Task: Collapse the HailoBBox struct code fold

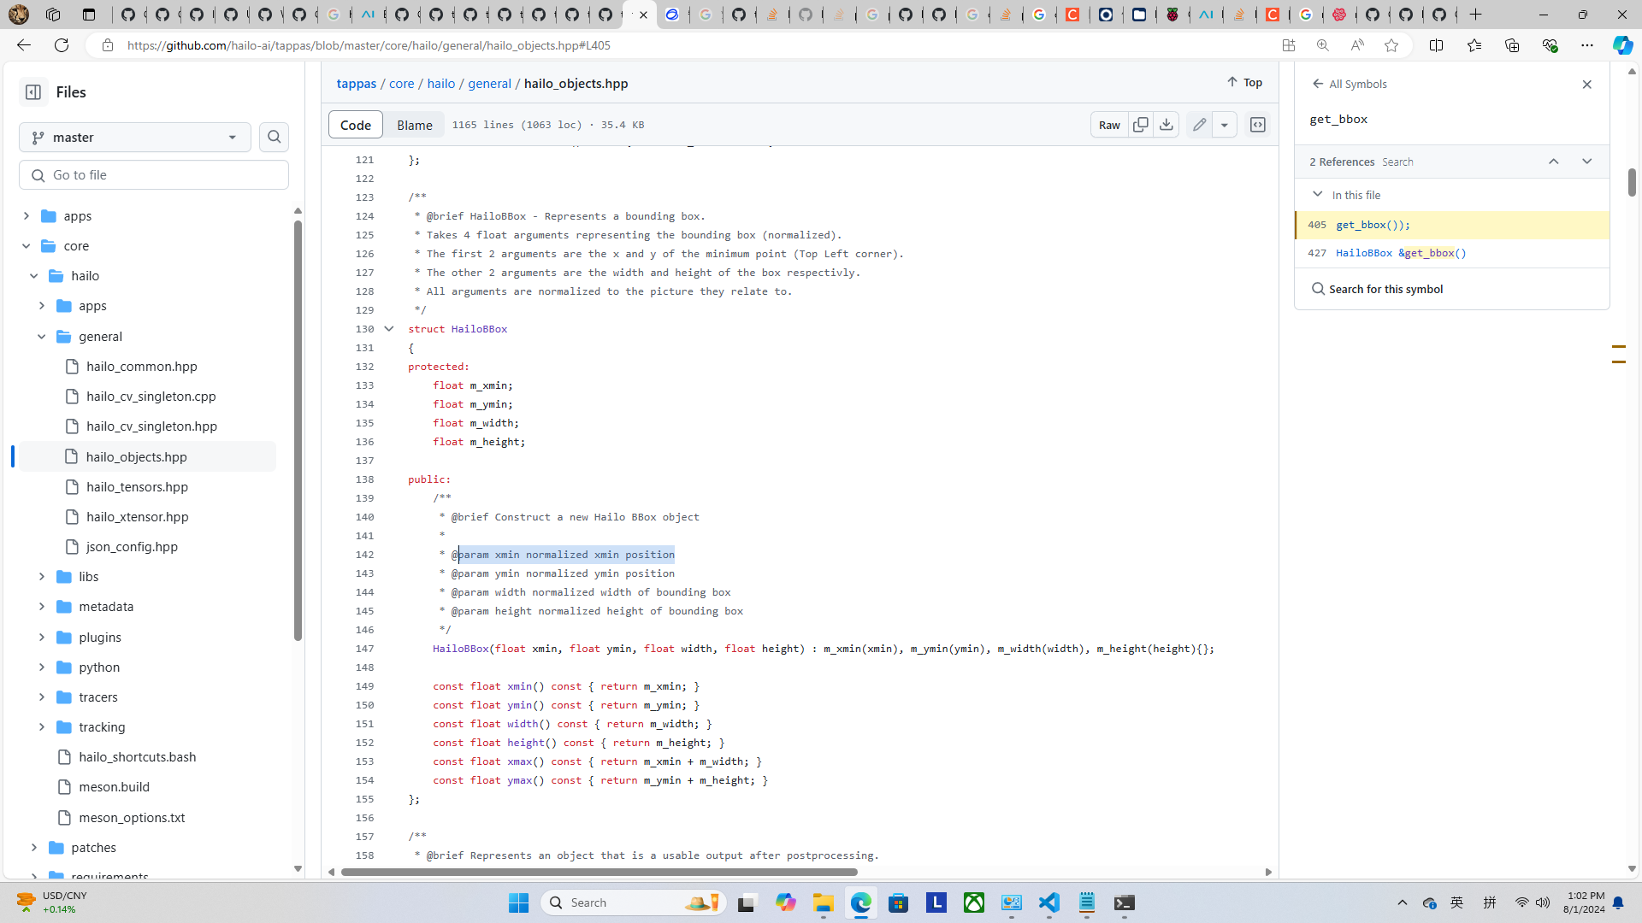Action: [388, 329]
